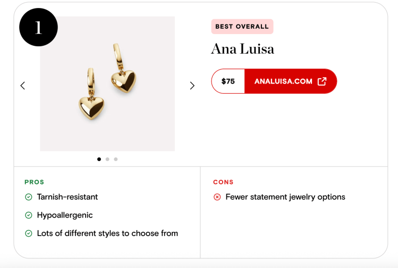Click the check icon next to Tarnish-resistant

point(29,197)
